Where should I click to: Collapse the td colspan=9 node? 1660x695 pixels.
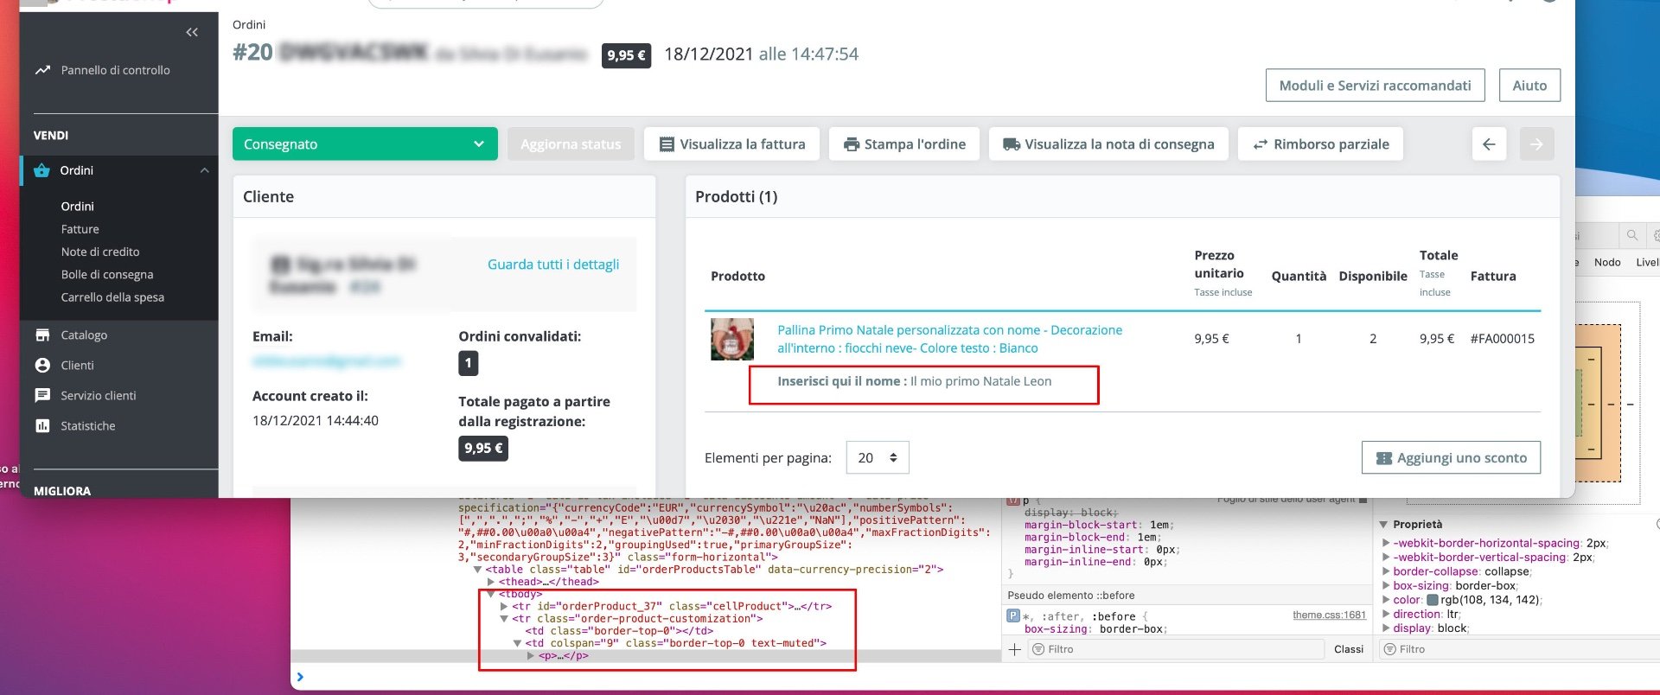(x=518, y=643)
